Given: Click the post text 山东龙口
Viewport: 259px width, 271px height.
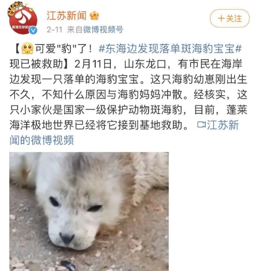Looking at the screenshot, I should click(x=145, y=64).
